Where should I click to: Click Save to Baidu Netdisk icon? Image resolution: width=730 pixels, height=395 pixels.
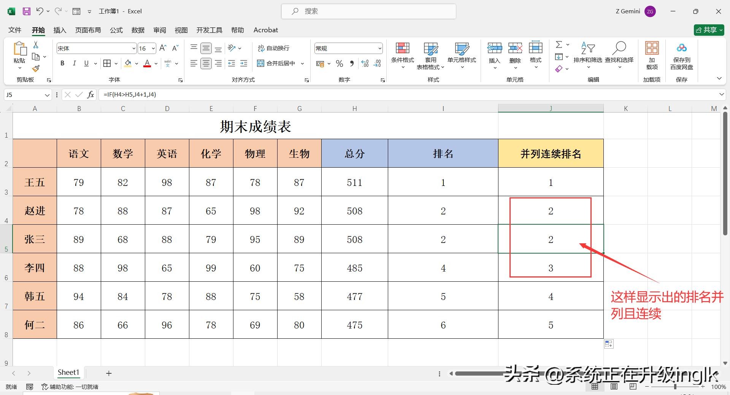point(681,49)
